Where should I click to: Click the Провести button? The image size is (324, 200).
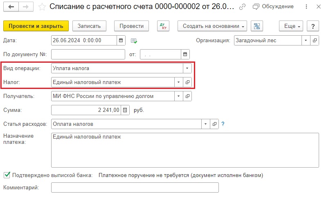point(131,26)
